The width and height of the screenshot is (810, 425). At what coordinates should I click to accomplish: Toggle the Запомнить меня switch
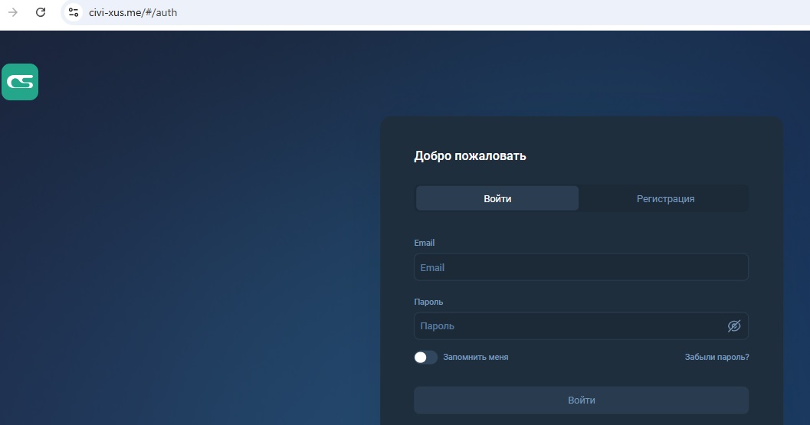tap(425, 358)
